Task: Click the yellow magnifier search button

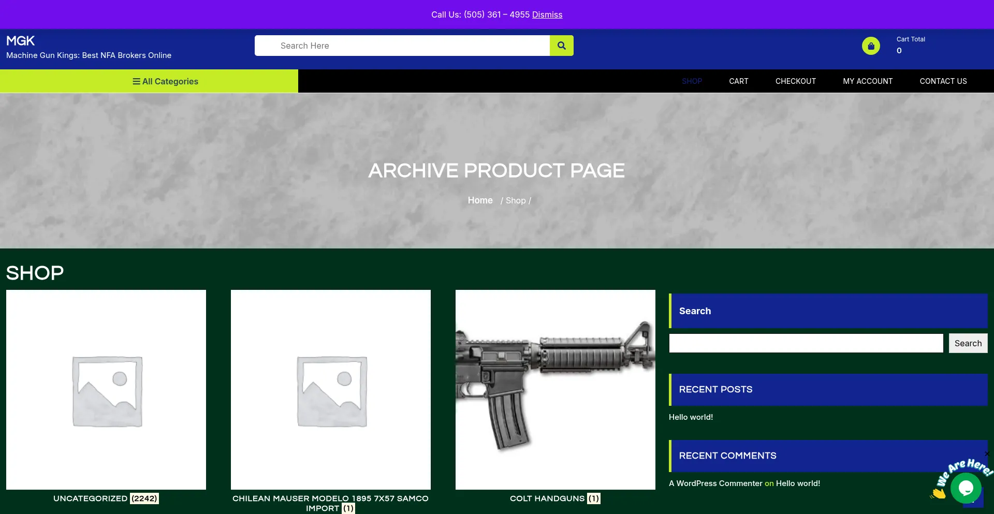Action: point(561,46)
